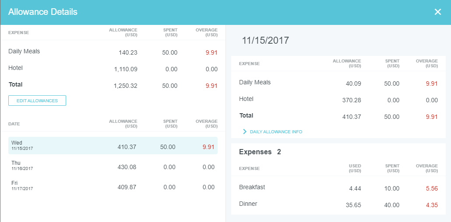Select the Thu 11/16/2017 date row
The height and width of the screenshot is (222, 451).
[113, 166]
